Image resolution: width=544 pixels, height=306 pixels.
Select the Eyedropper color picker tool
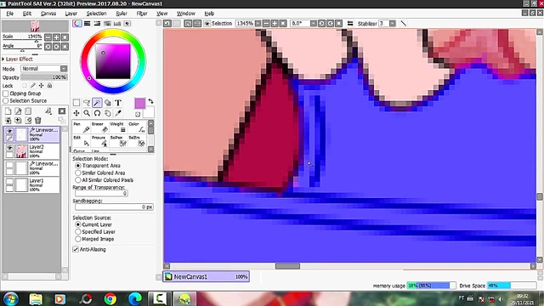click(x=118, y=113)
